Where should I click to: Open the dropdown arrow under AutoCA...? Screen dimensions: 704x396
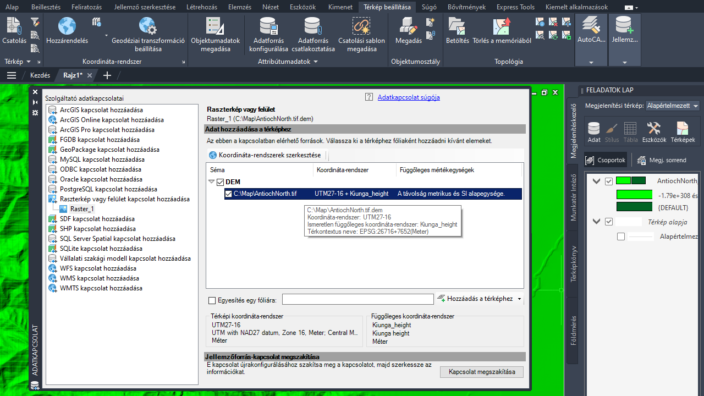(x=591, y=62)
